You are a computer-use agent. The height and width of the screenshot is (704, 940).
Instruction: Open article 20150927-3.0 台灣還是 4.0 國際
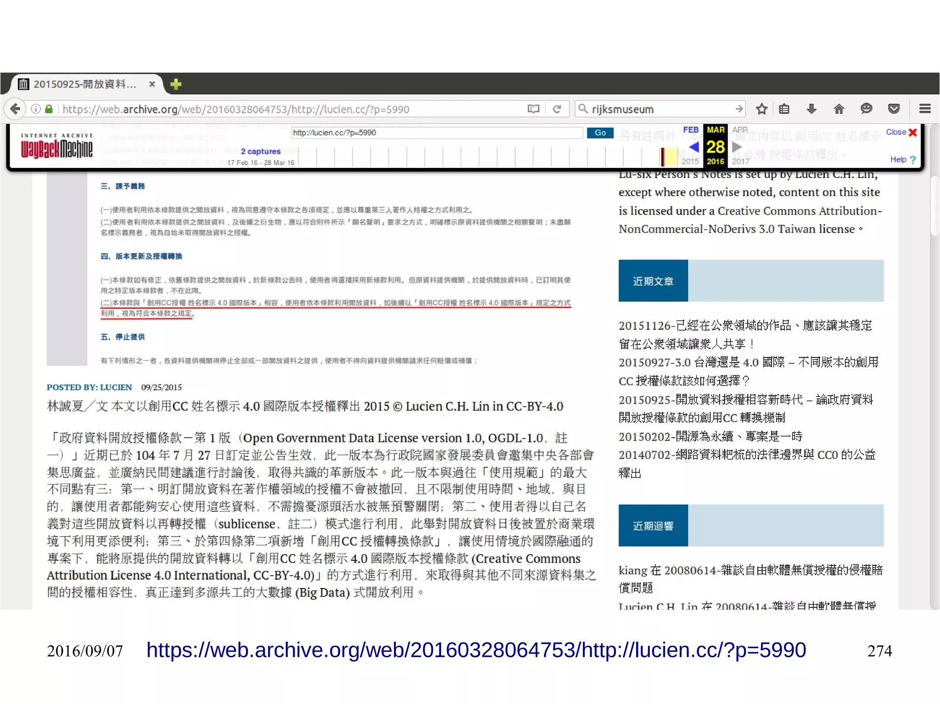click(x=748, y=371)
